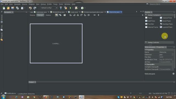
Task: Click the first align icon in designer toolbar
Action: [71, 15]
